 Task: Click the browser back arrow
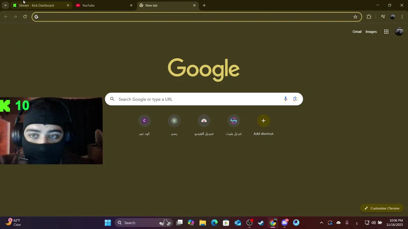coord(6,17)
